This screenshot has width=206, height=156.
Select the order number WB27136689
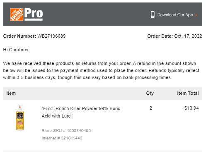point(51,36)
